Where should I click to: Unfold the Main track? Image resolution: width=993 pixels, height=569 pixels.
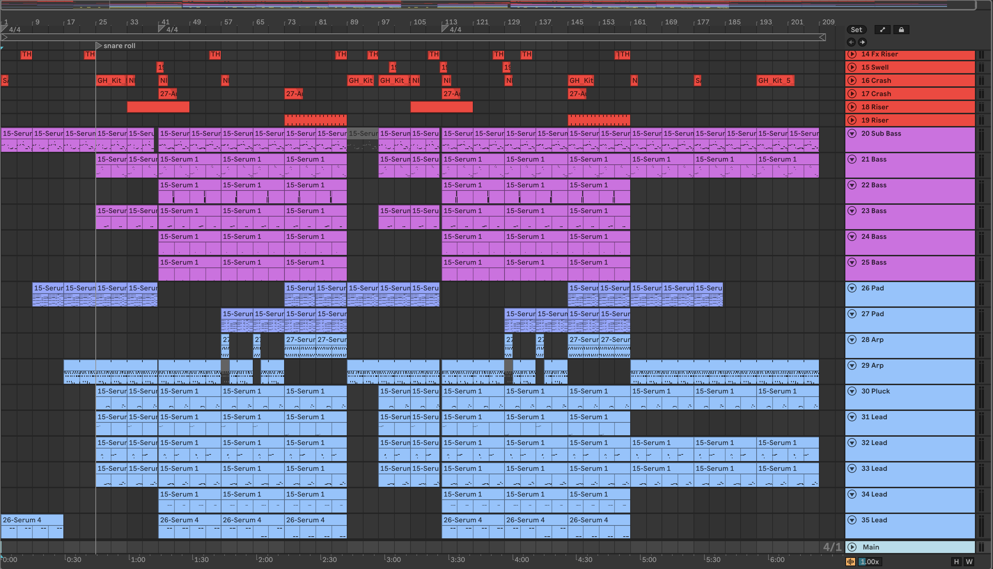(x=852, y=547)
